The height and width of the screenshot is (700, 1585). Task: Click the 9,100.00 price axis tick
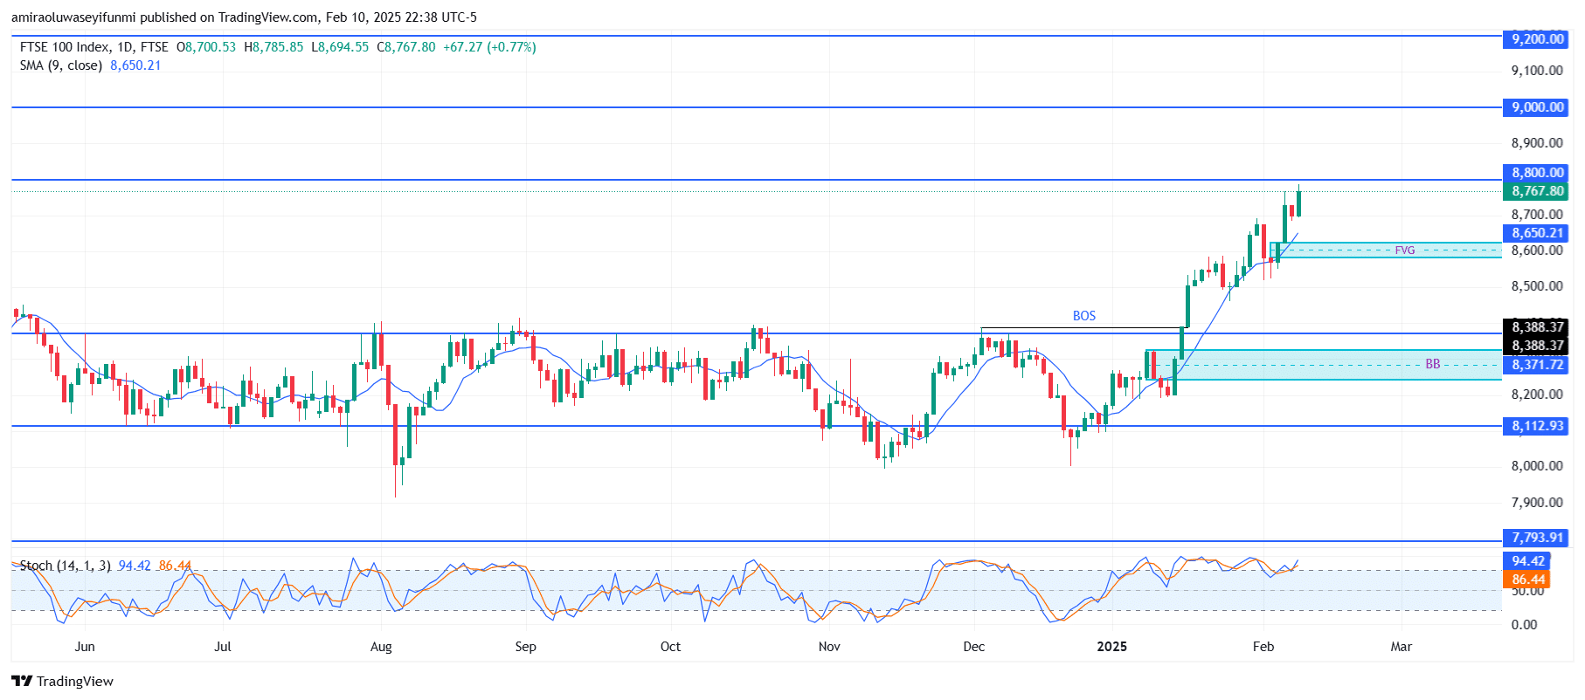1537,71
